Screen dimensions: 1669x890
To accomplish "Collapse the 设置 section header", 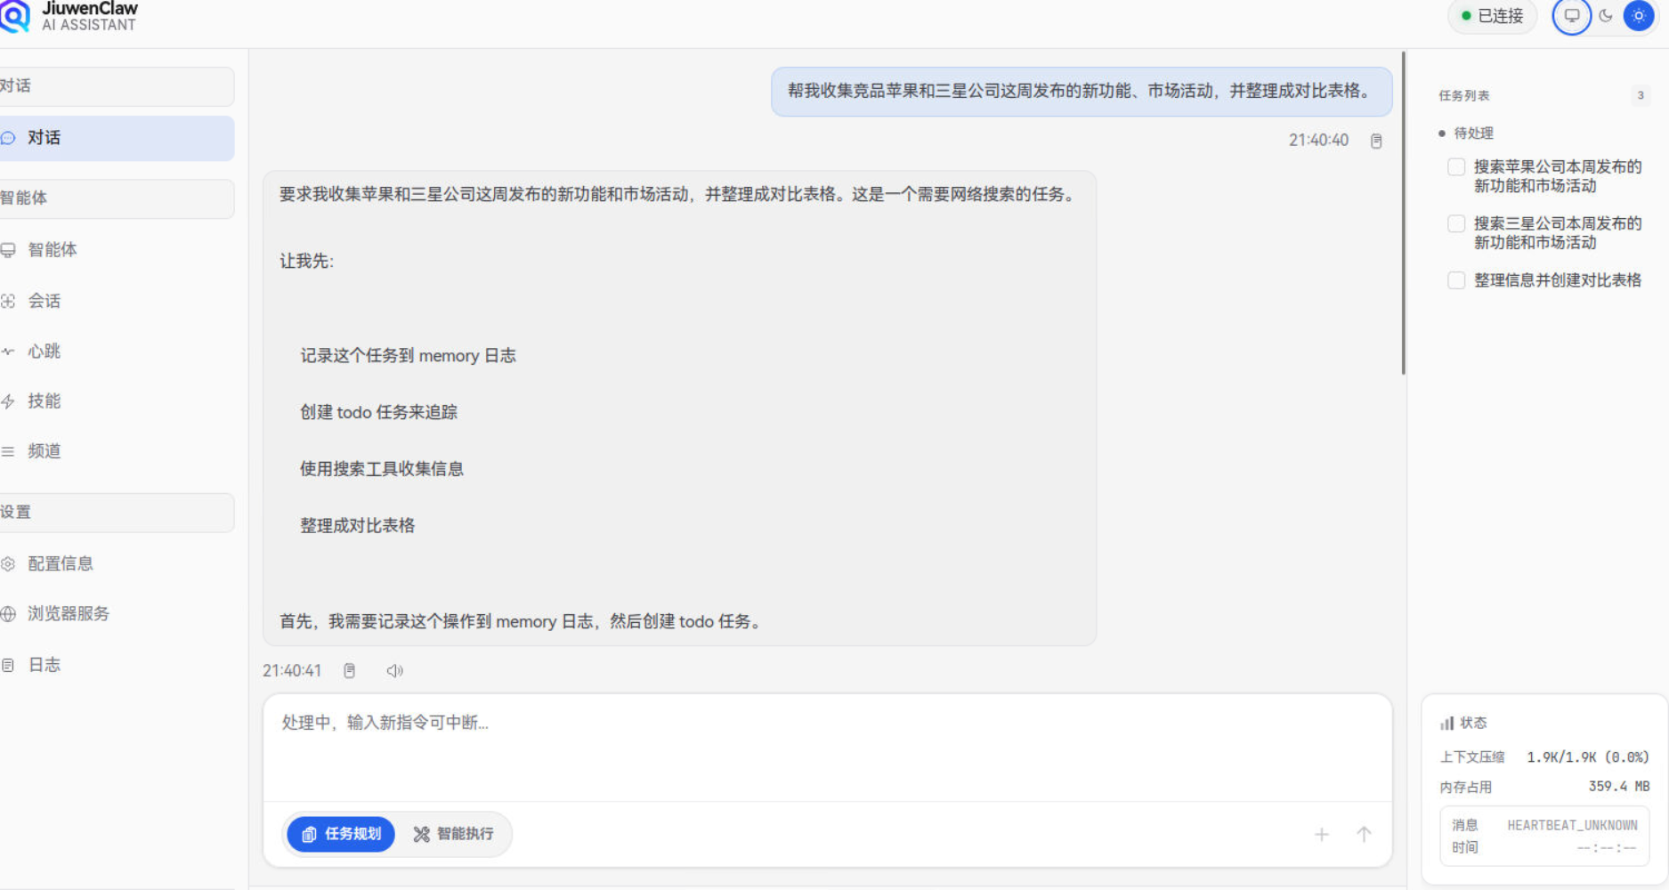I will pos(117,513).
